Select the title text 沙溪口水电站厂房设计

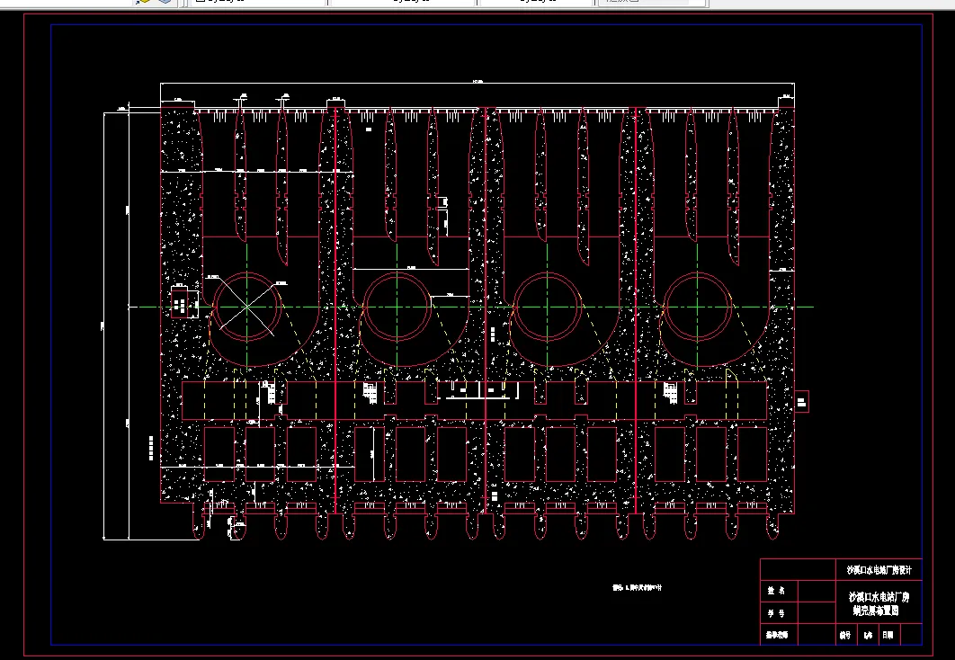[x=879, y=570]
